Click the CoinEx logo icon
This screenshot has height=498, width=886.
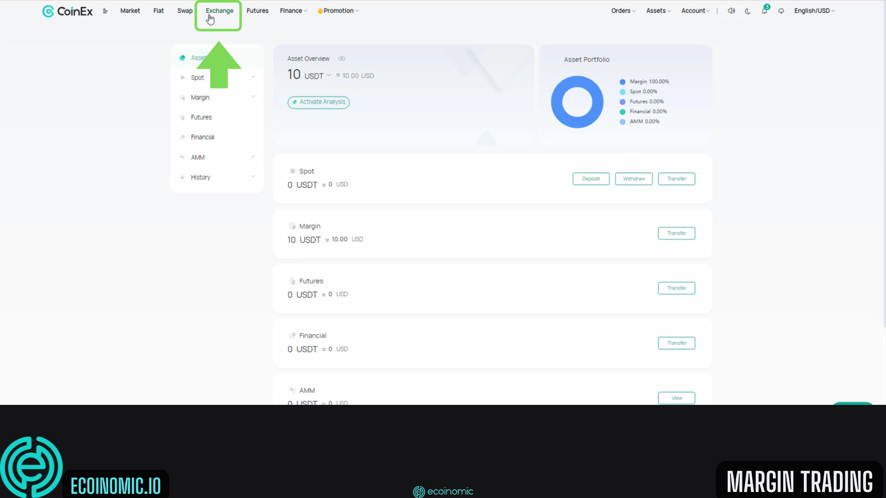(48, 10)
